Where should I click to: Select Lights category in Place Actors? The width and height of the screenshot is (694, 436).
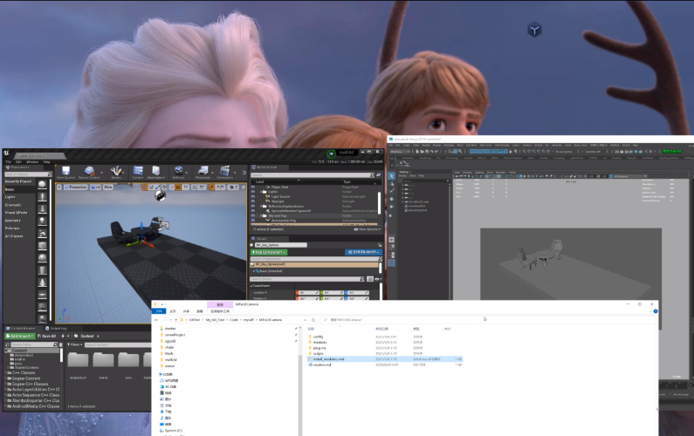point(10,197)
